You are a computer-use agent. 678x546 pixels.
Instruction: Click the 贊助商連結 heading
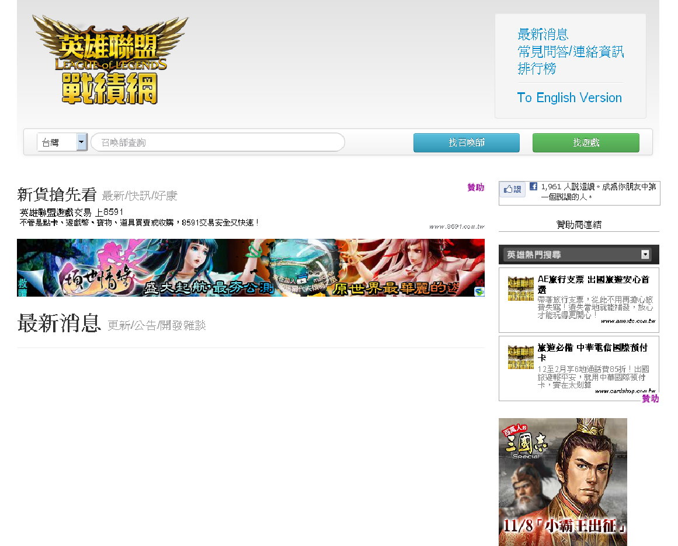coord(579,225)
